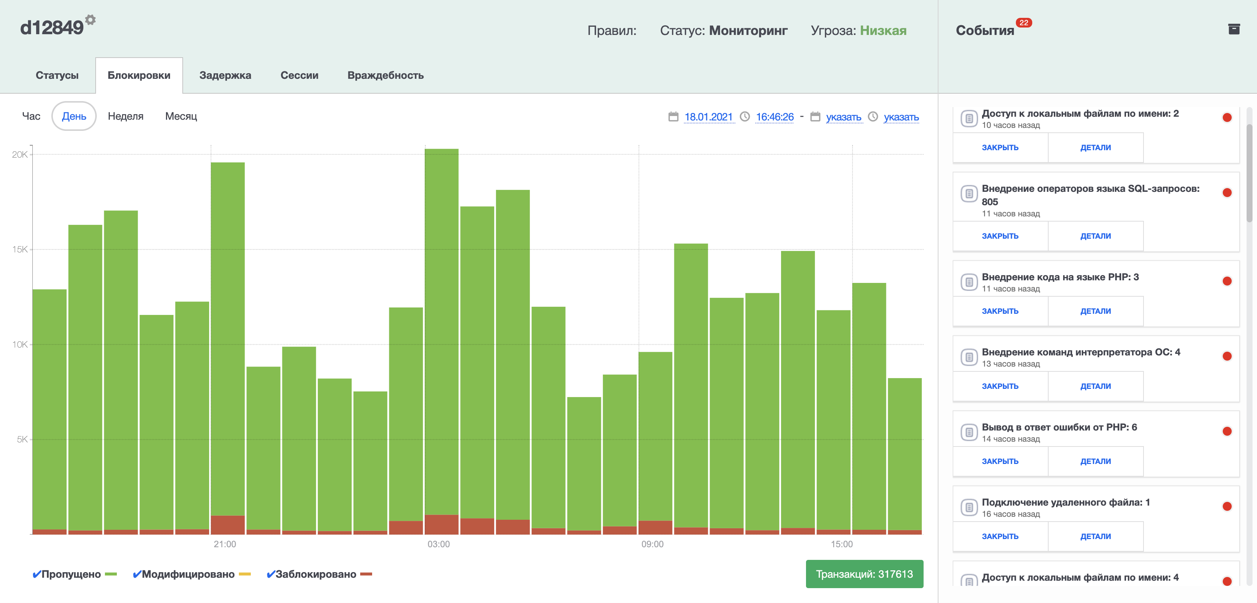Viewport: 1257px width, 603px height.
Task: Click the events panel vertical scrollbar
Action: tap(1249, 173)
